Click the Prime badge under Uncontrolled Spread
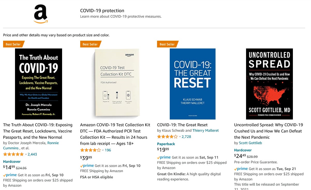This screenshot has height=190, width=311. [x=241, y=169]
